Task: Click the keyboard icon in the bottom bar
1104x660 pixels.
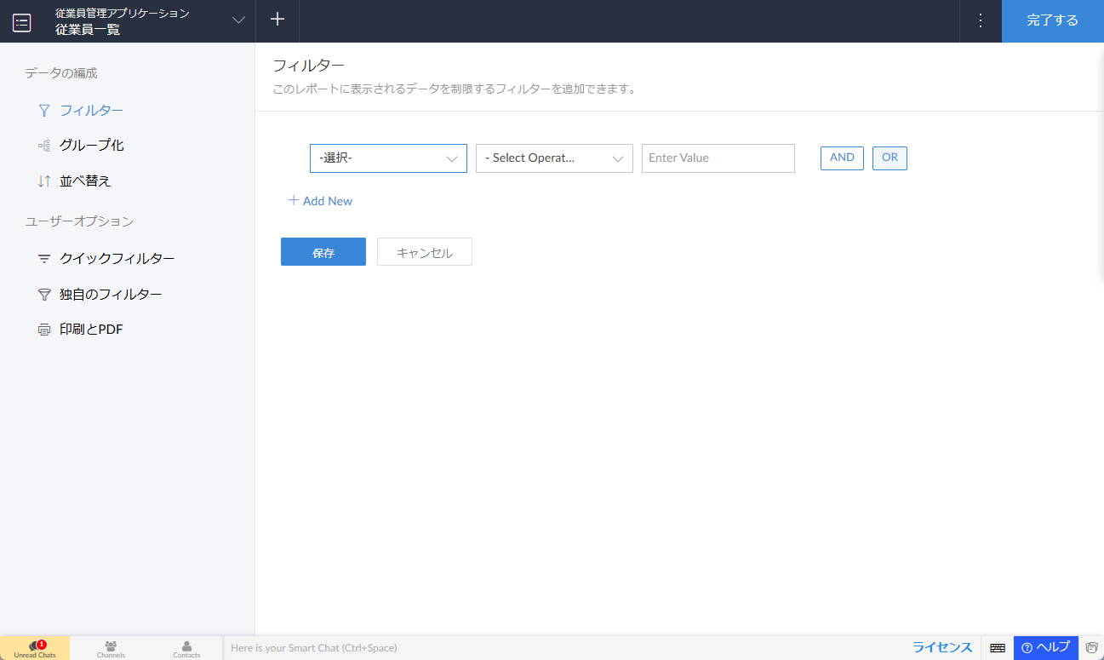Action: click(x=998, y=648)
